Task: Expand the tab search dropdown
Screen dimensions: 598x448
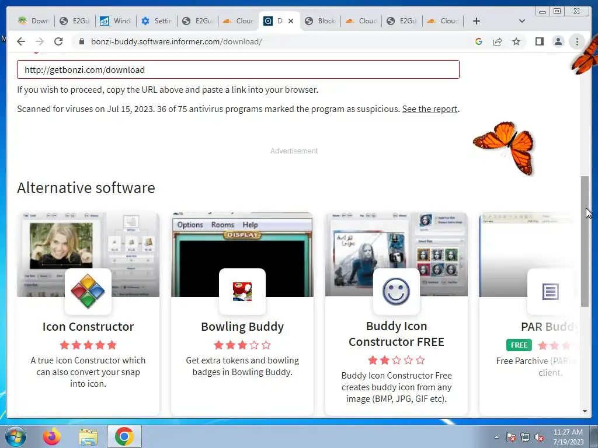Action: [522, 21]
